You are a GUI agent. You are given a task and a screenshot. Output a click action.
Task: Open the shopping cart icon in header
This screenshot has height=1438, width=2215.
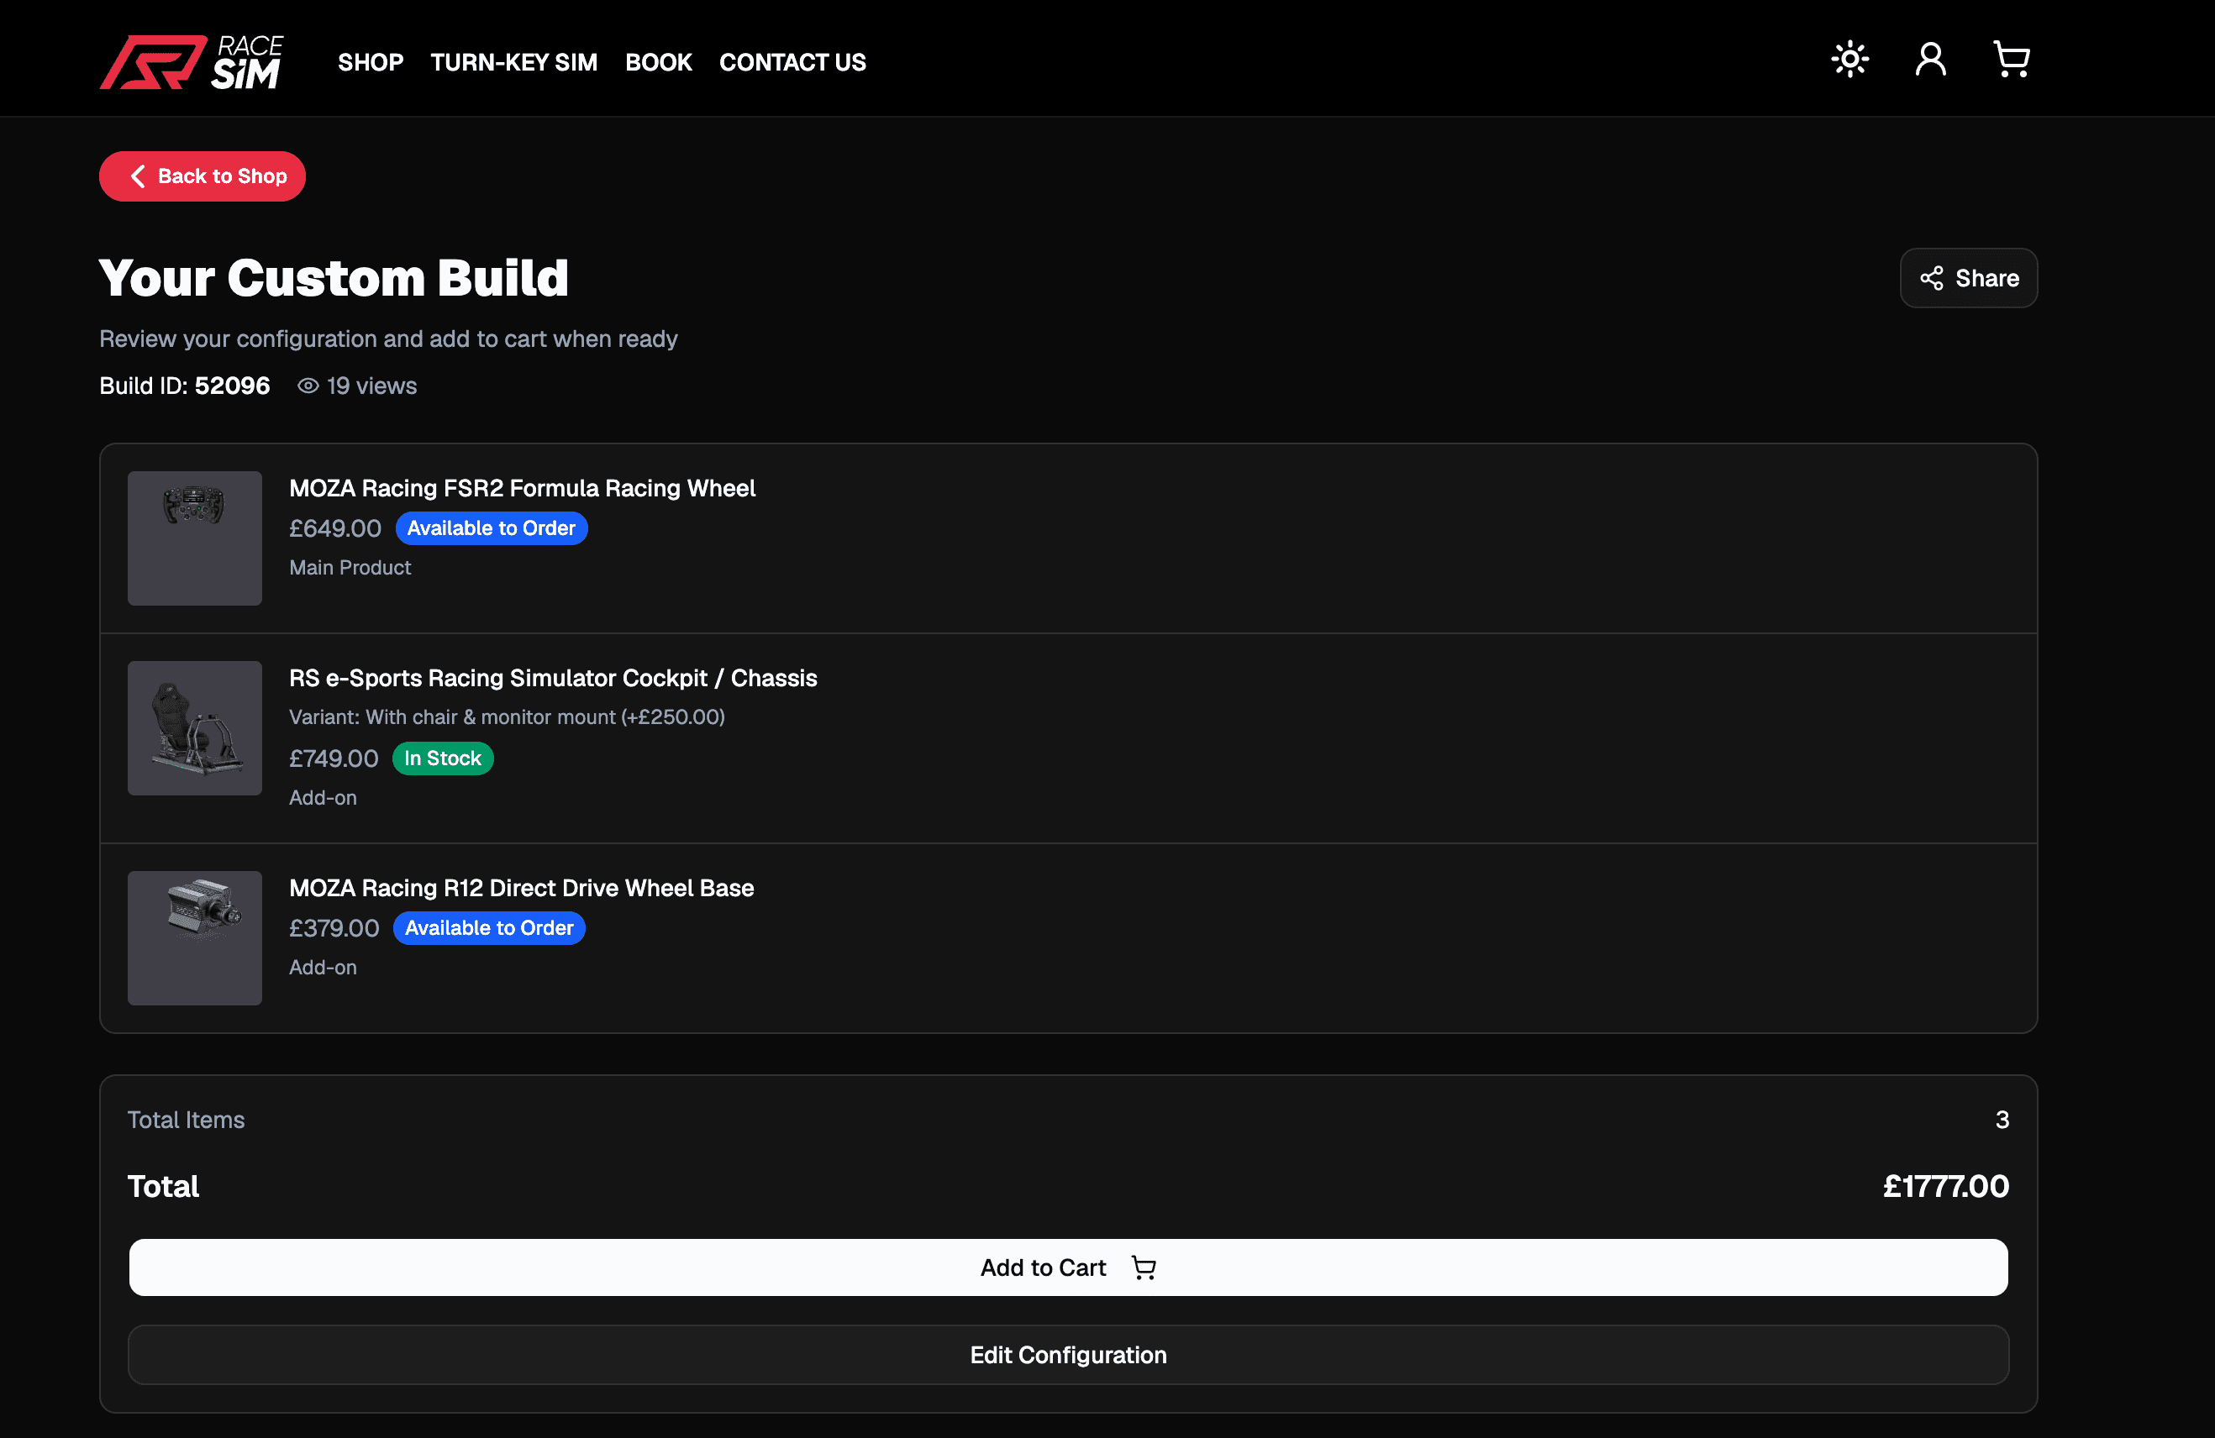click(x=2011, y=60)
